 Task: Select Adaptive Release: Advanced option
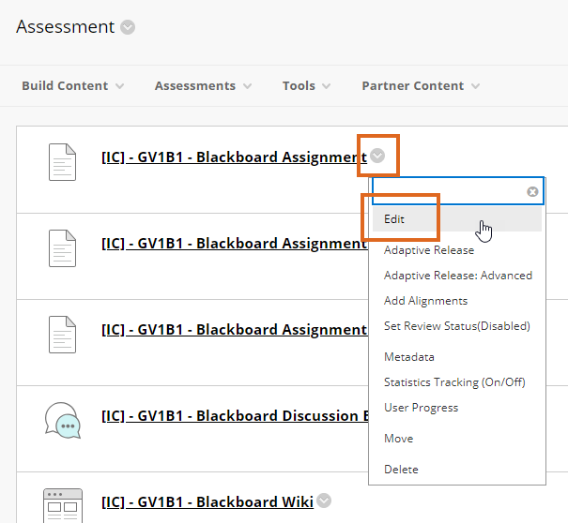(x=458, y=276)
